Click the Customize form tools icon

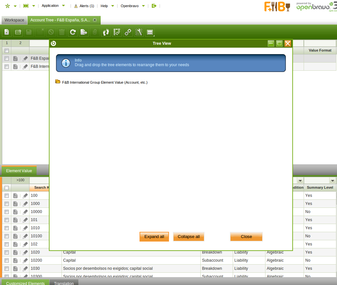click(x=139, y=32)
